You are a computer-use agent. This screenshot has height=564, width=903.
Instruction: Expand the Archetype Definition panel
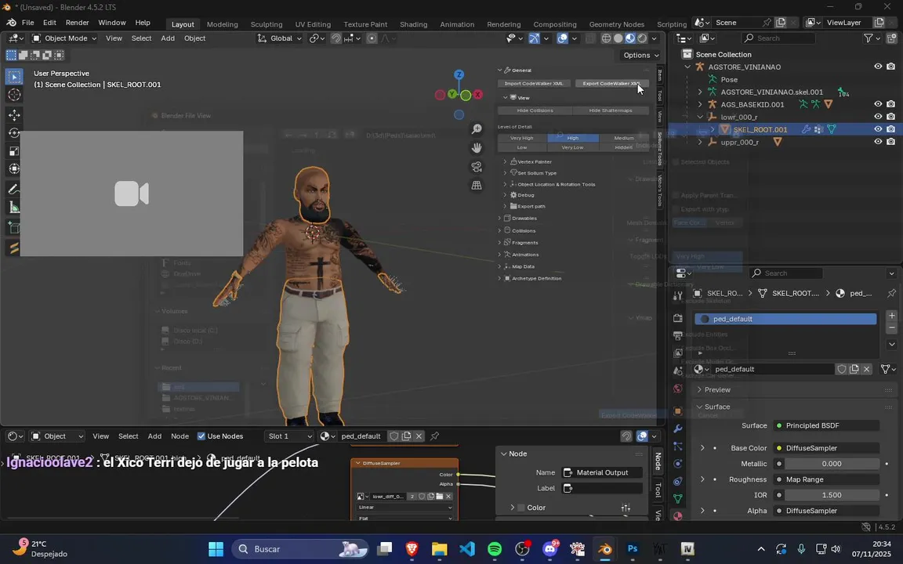(536, 278)
